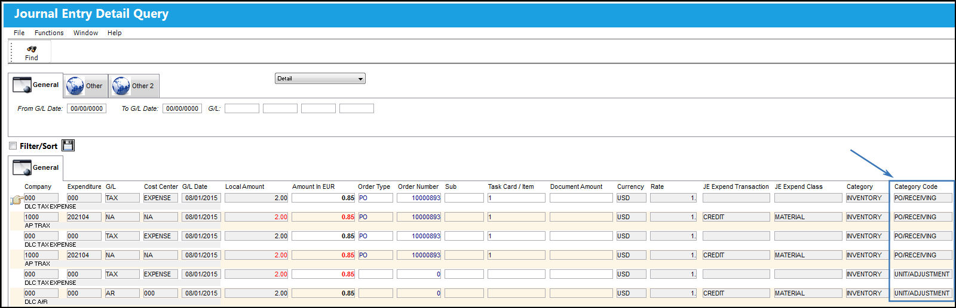Click AR G/L cell in last row
The image size is (956, 308).
(x=122, y=293)
